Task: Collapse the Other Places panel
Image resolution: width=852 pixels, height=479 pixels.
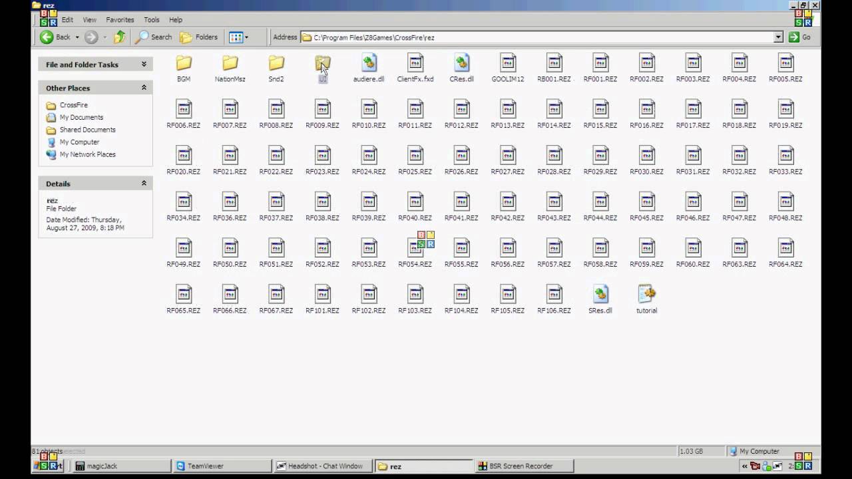Action: click(144, 88)
